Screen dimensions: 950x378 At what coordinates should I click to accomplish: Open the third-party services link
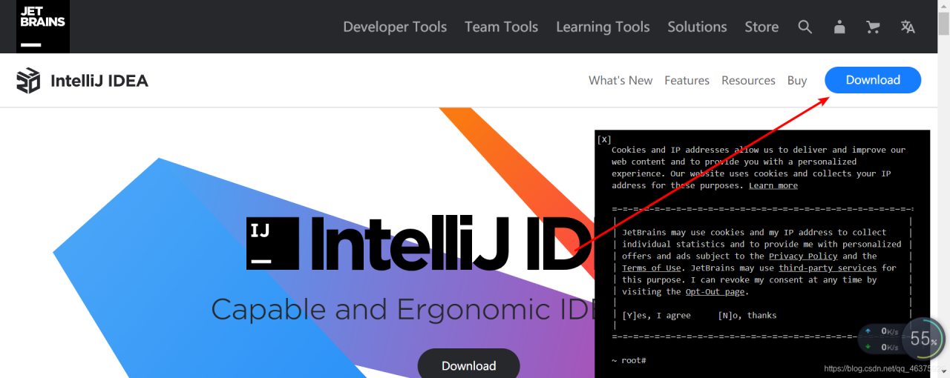828,268
